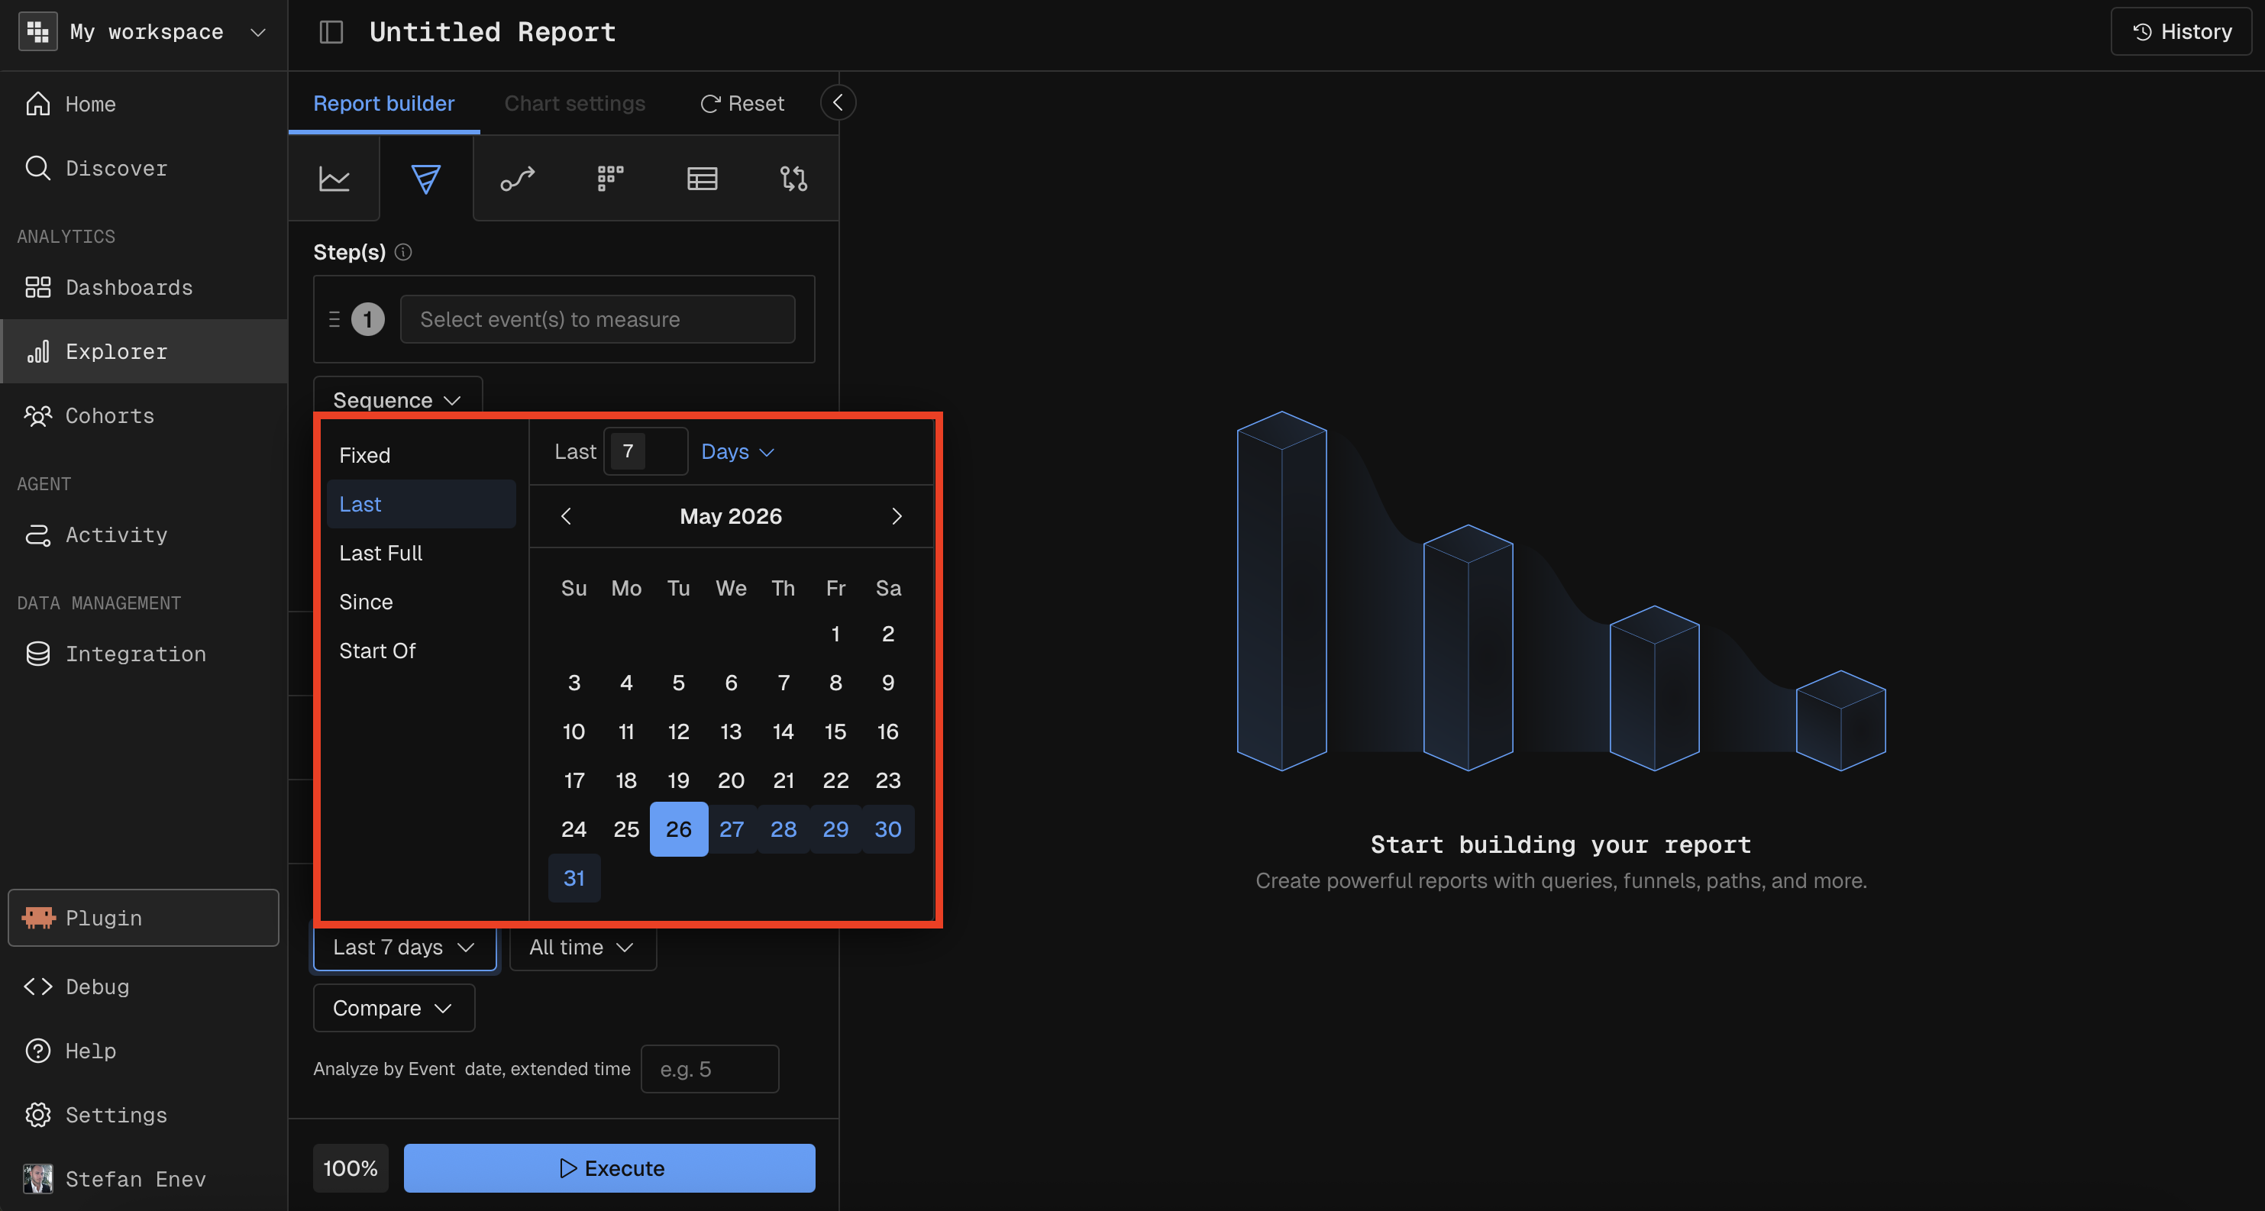This screenshot has width=2265, height=1211.
Task: Open the Help section
Action: coord(144,1051)
